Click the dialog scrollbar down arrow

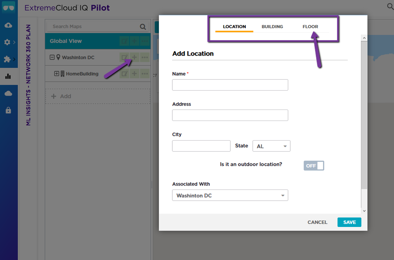pos(364,211)
